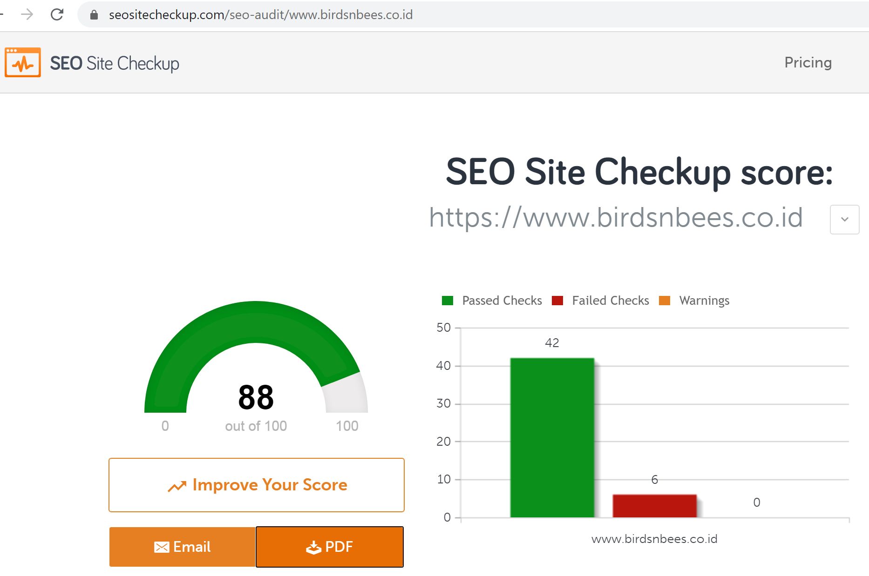Reload the page with the refresh icon
The width and height of the screenshot is (869, 576).
[x=57, y=14]
